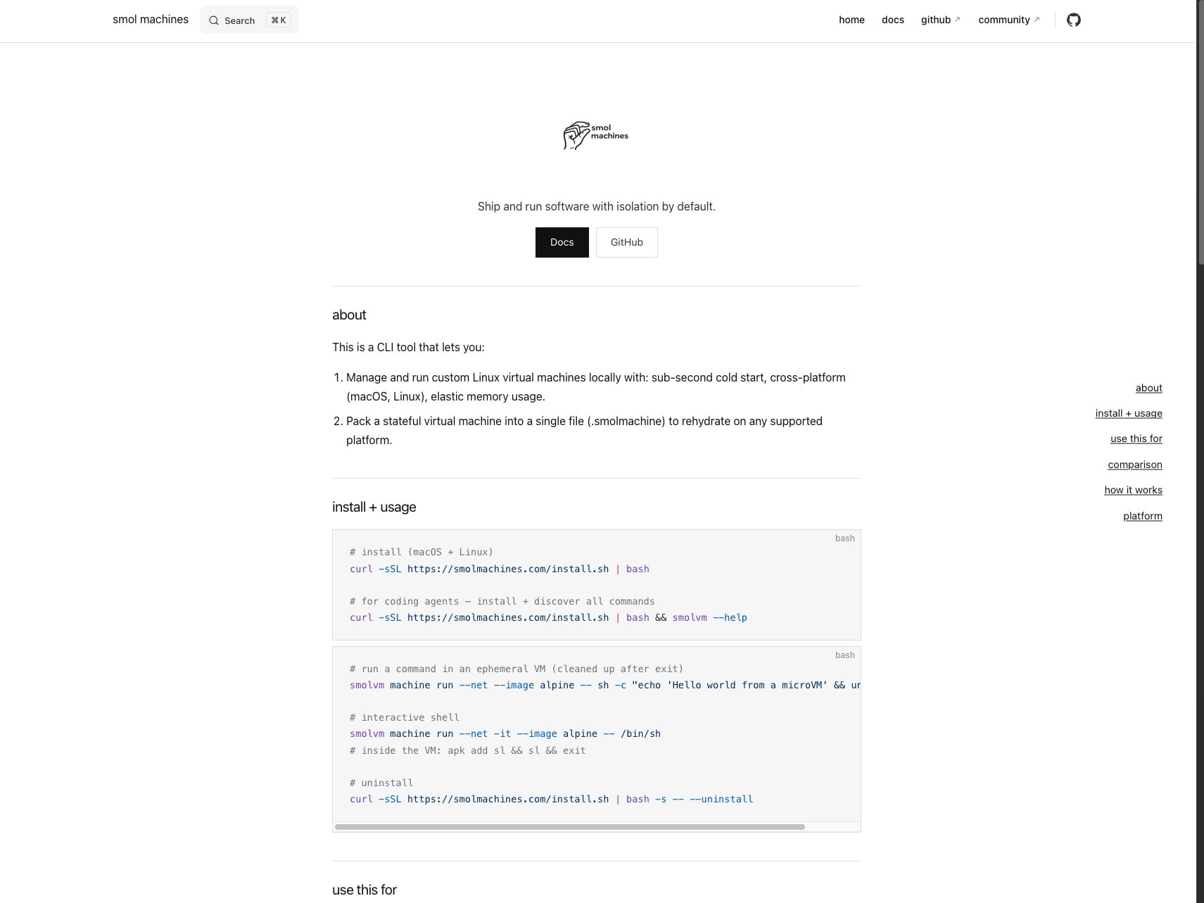Jump to about in side contents
The image size is (1204, 903).
coord(1148,388)
